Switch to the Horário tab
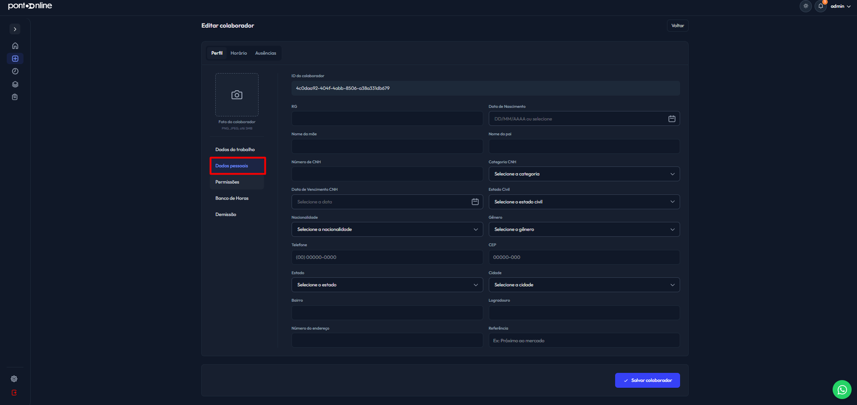Screen dimensions: 857x405 [x=239, y=53]
